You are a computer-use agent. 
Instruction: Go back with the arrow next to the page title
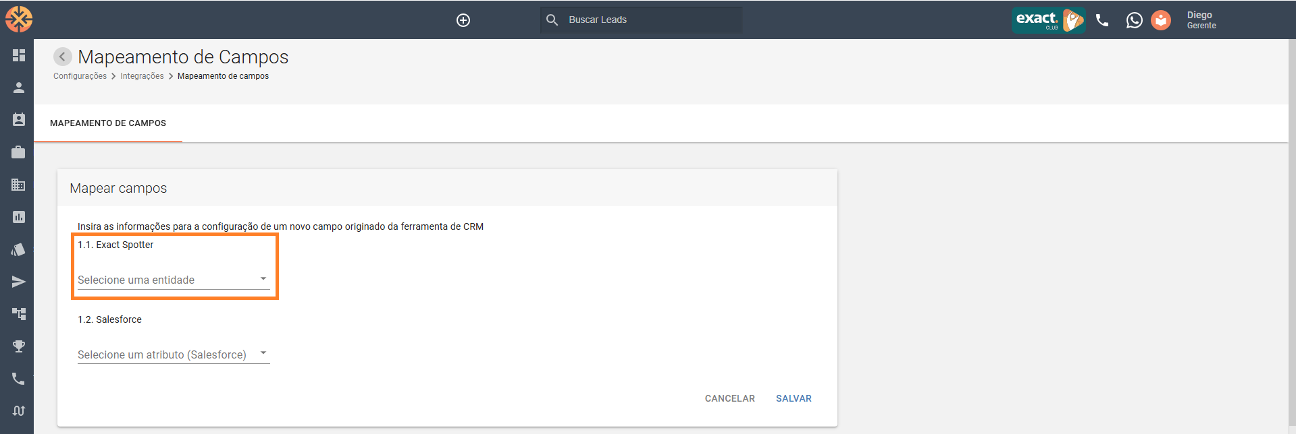coord(63,57)
